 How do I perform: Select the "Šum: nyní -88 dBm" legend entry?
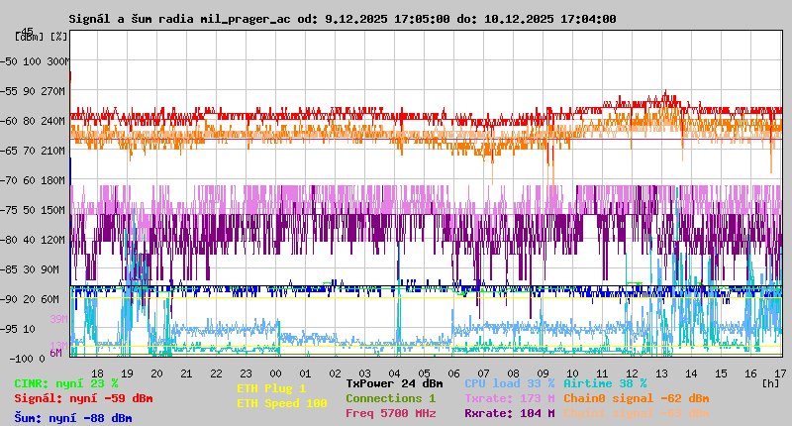[73, 418]
